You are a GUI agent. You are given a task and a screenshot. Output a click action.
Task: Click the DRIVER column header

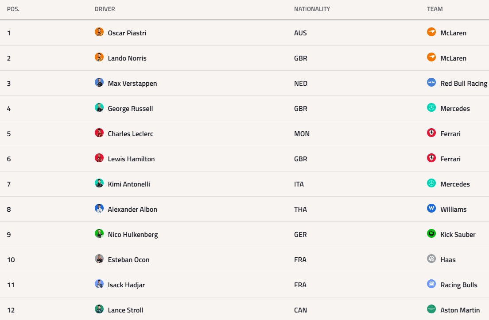[x=105, y=9]
